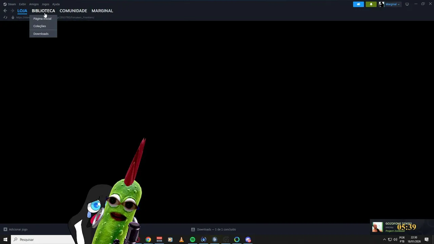Viewport: 434px width, 244px height.
Task: Go to the LOJA tab
Action: (22, 11)
